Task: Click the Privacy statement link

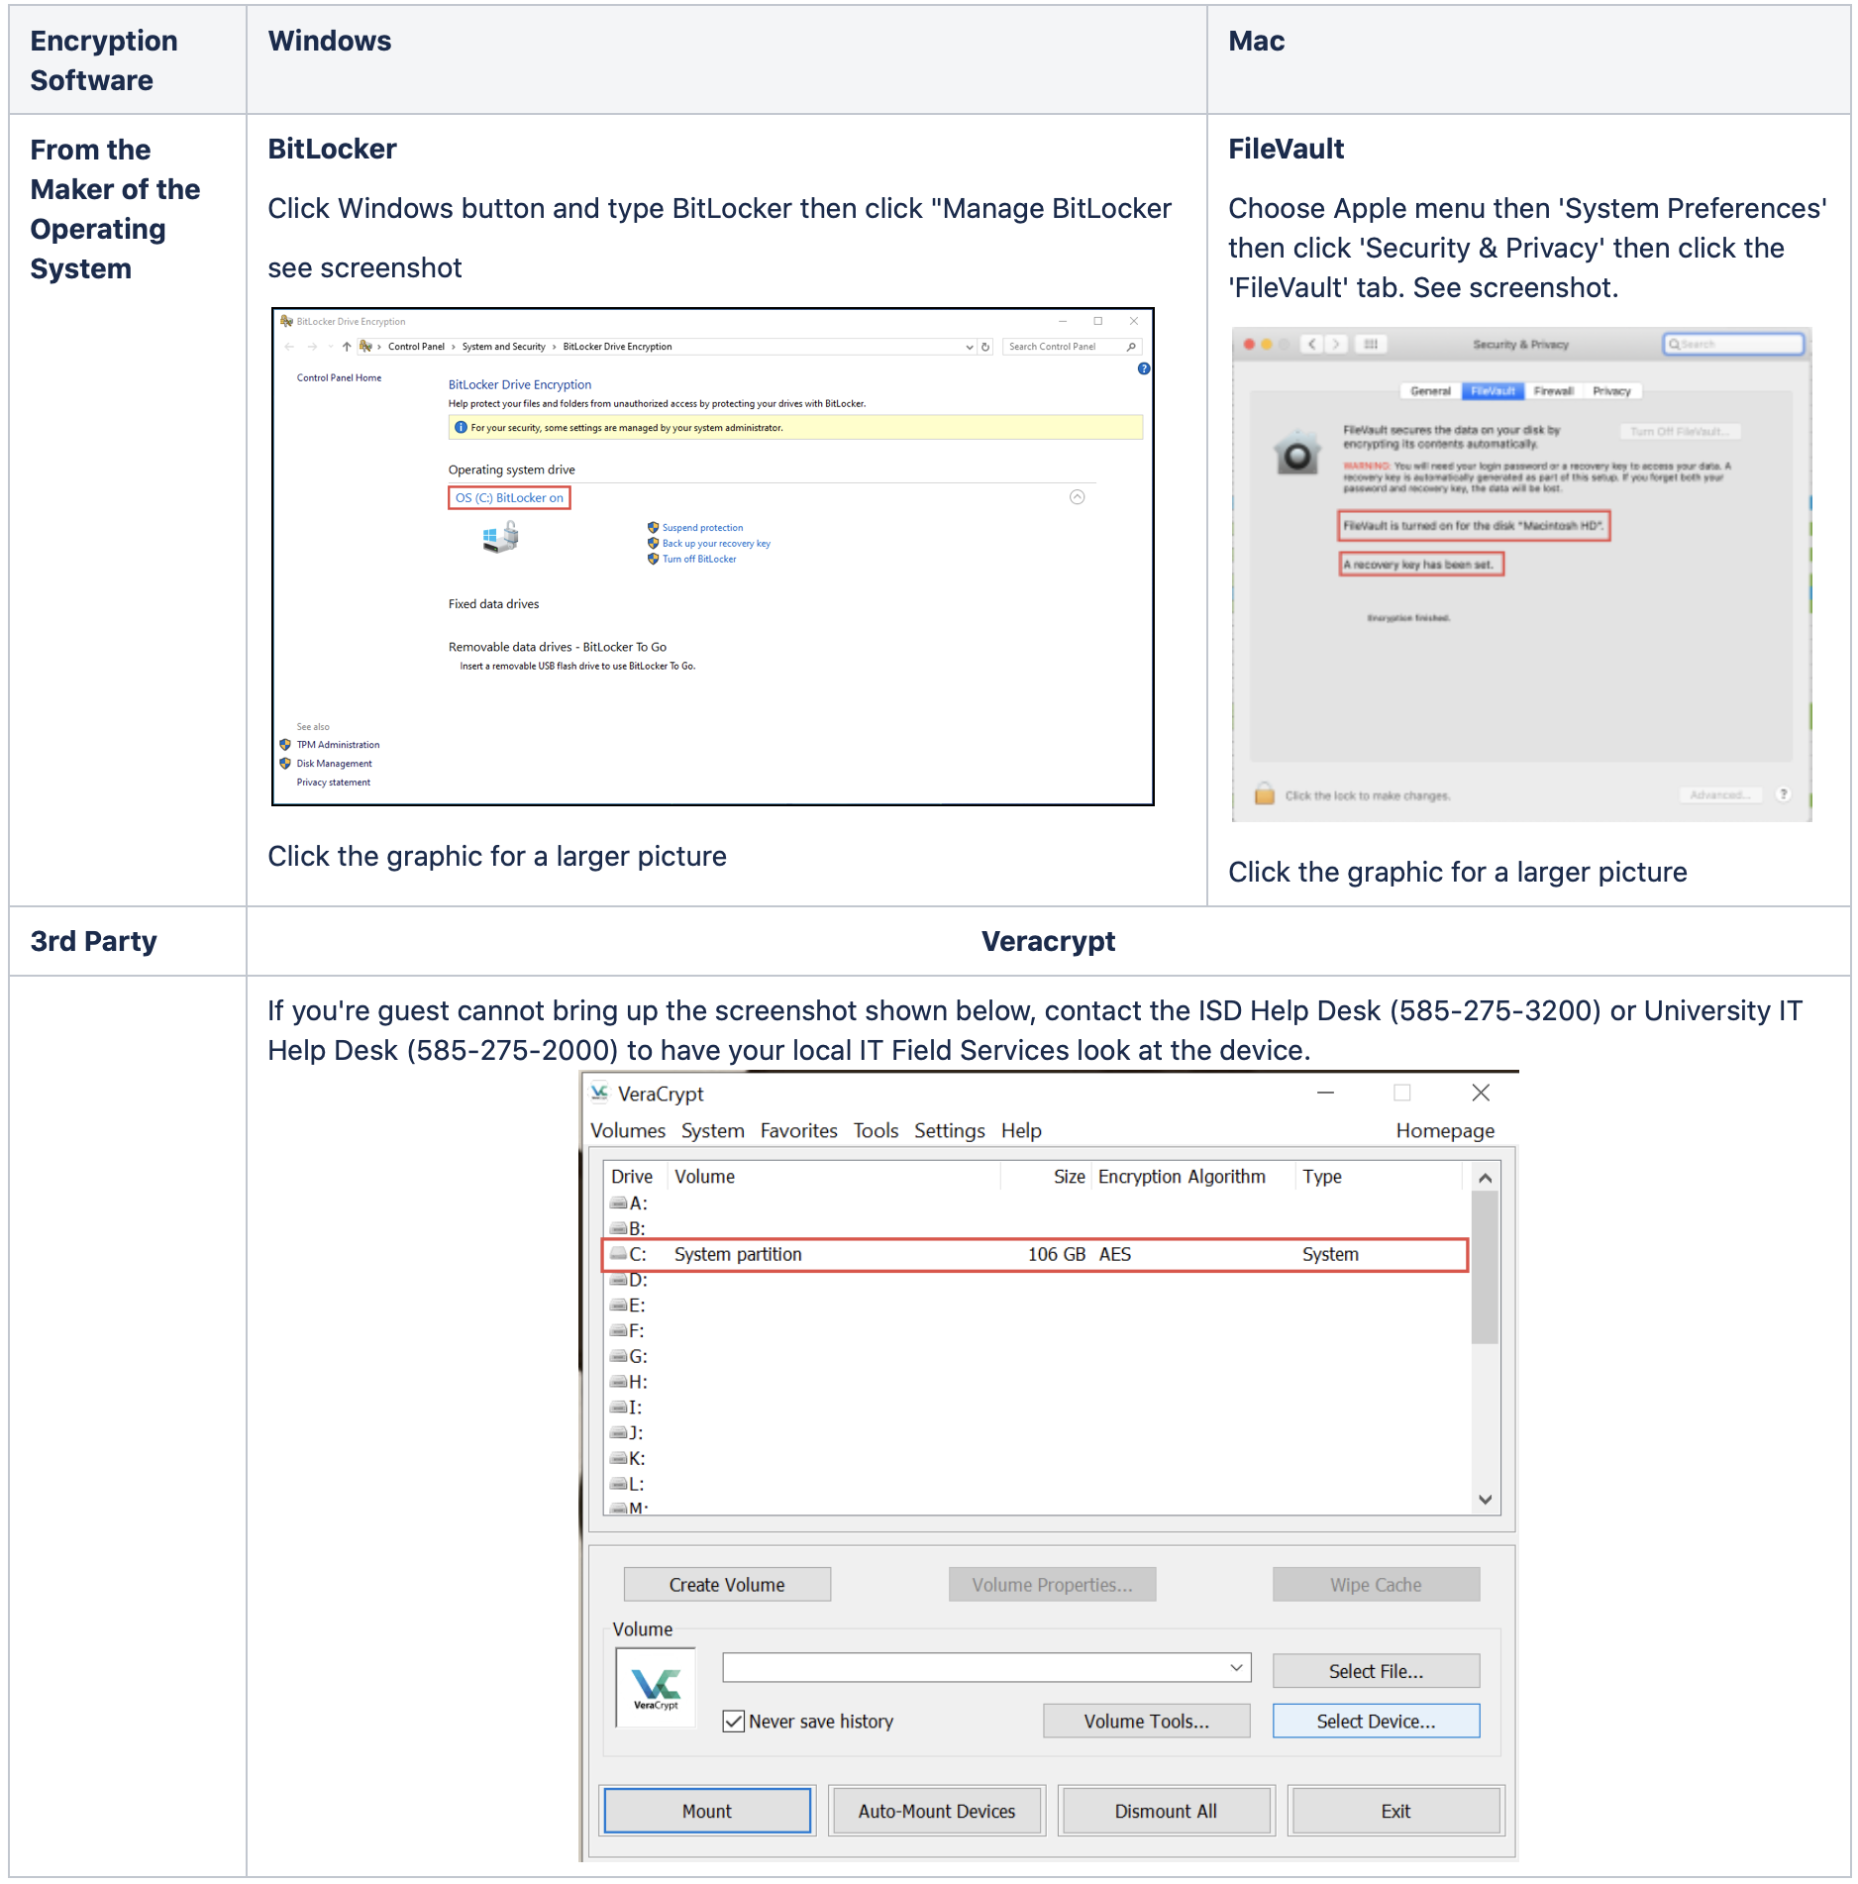Action: click(334, 783)
